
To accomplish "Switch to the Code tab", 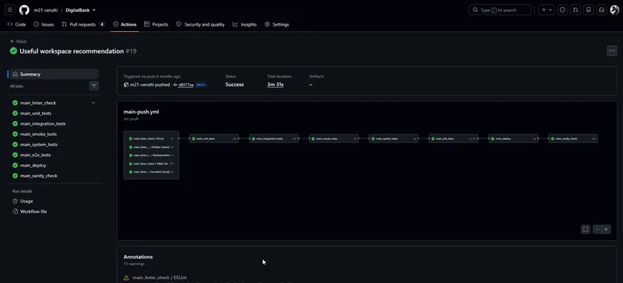I will pyautogui.click(x=16, y=24).
